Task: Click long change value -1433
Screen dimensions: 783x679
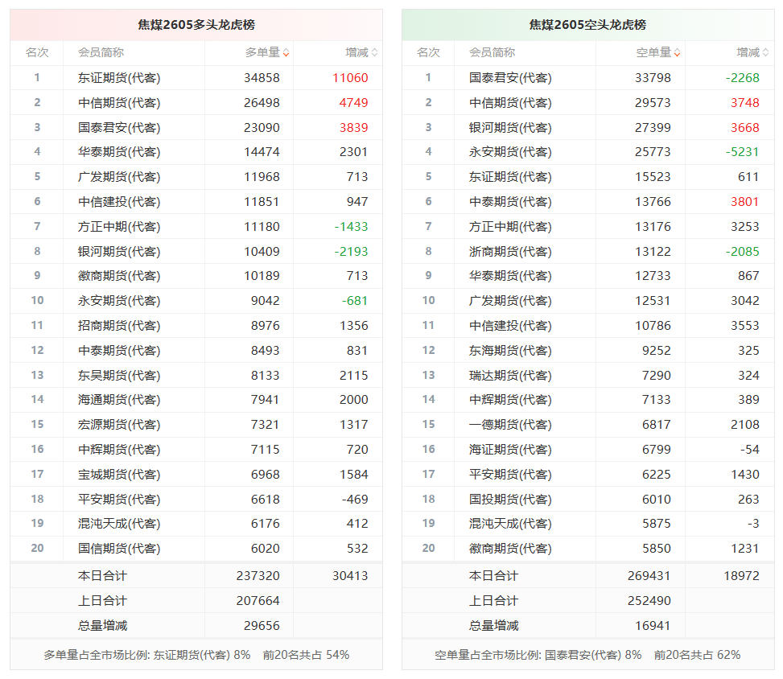Action: 351,227
